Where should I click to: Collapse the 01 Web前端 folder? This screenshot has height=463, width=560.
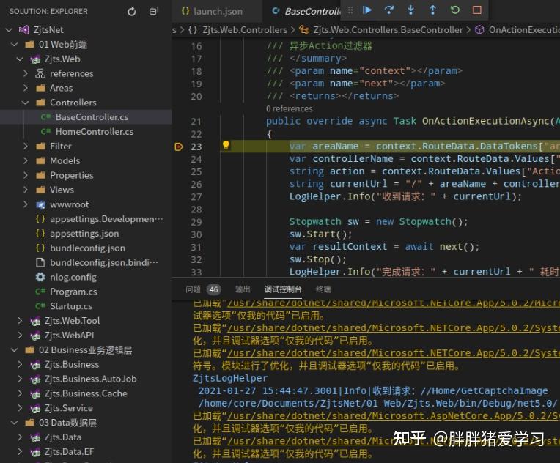click(x=14, y=45)
